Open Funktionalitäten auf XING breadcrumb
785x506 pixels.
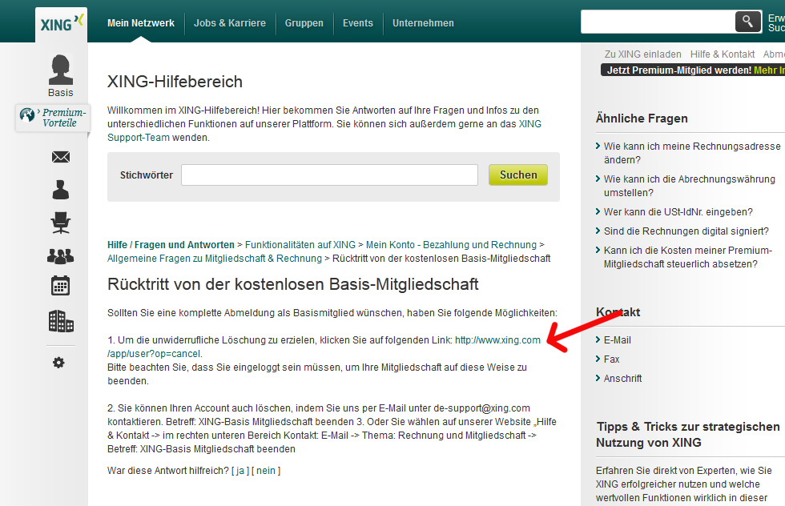pos(300,245)
